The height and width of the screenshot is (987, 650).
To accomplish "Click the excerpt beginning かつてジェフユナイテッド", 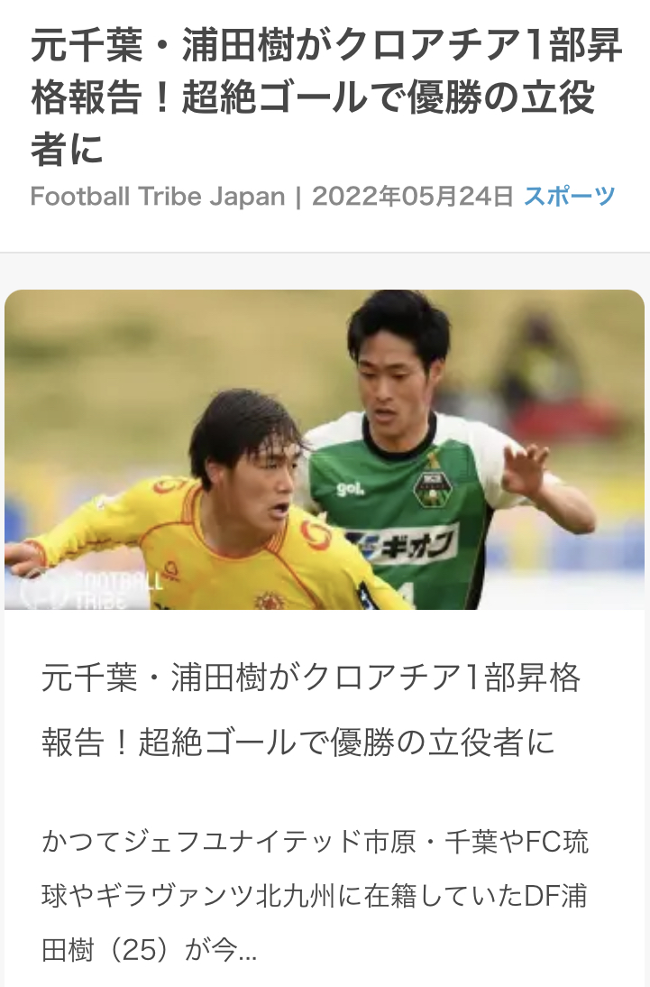I will coord(316,896).
